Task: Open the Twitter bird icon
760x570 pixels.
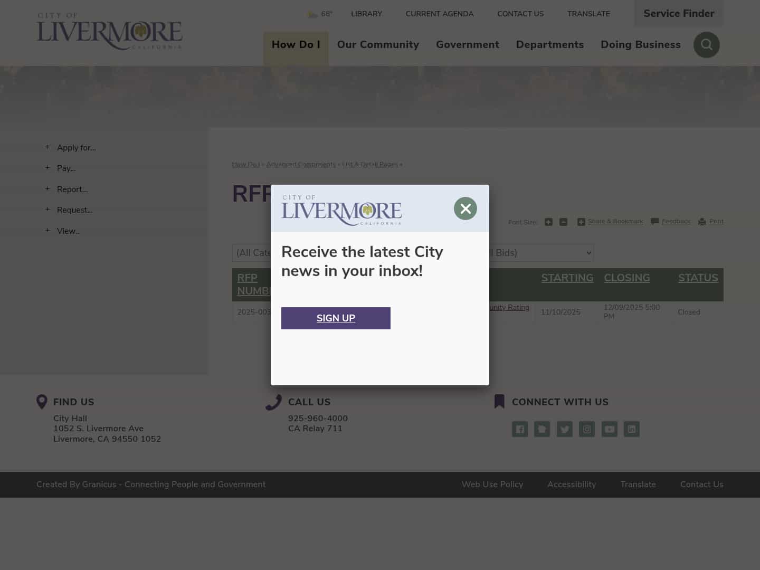Action: tap(564, 429)
